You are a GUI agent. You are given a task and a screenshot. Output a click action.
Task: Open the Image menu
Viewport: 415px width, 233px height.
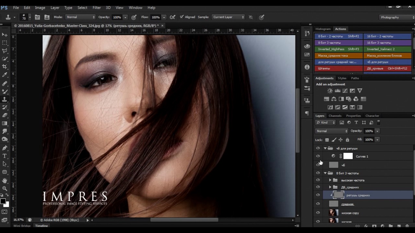tap(40, 7)
